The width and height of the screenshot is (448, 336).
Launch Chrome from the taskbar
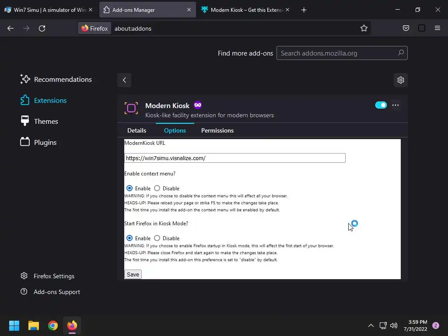[x=53, y=325]
